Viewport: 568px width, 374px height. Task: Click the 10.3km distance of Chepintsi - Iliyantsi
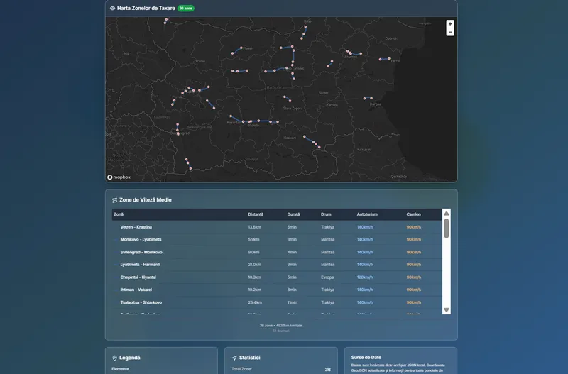pos(254,277)
